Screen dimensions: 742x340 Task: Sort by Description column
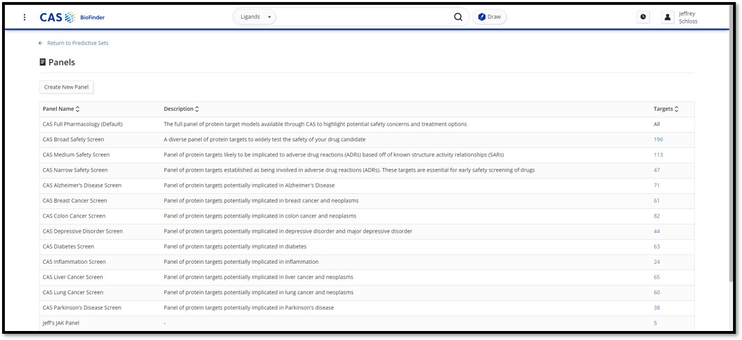(182, 109)
